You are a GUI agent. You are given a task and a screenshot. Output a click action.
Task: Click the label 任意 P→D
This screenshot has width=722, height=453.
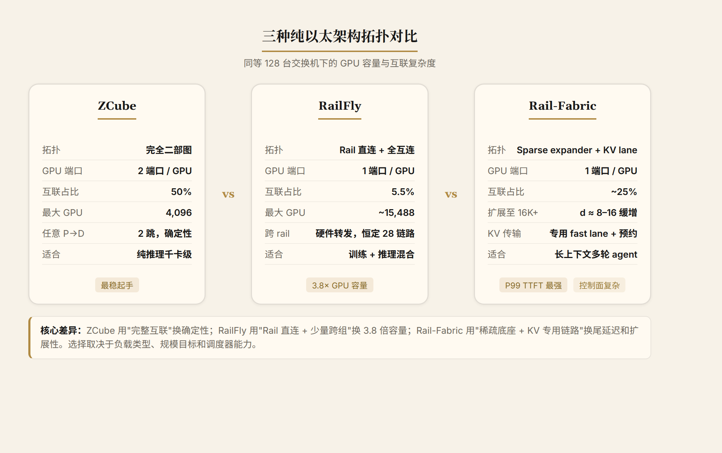[x=63, y=234]
